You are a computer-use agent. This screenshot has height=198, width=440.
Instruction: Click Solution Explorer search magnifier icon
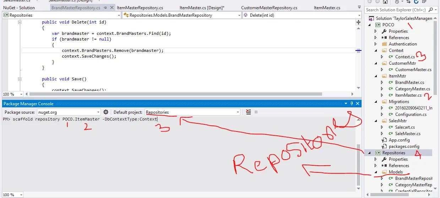click(431, 10)
